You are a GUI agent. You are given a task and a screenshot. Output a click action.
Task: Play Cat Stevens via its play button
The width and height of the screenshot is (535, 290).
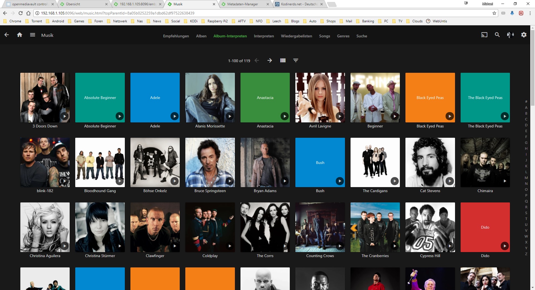449,181
